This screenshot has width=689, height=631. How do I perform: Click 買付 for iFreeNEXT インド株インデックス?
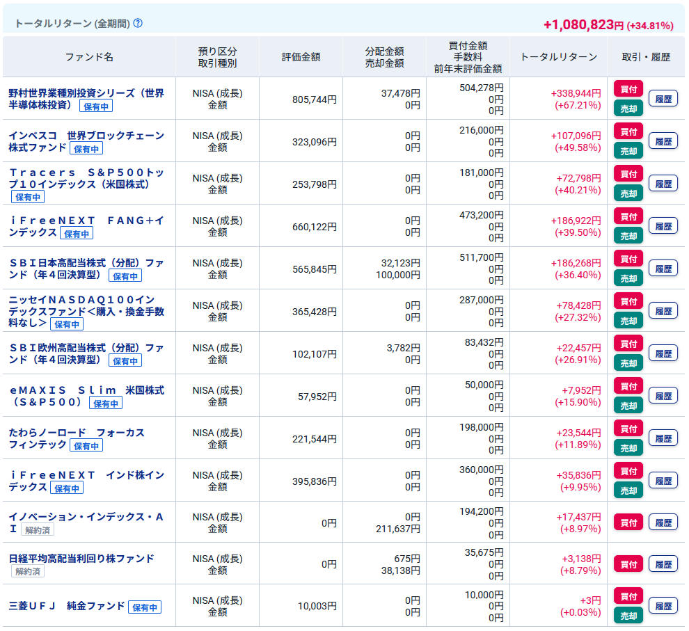coord(628,471)
